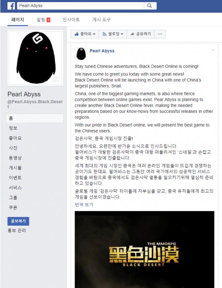Expand the 좋아요 like dropdown button

(85, 34)
